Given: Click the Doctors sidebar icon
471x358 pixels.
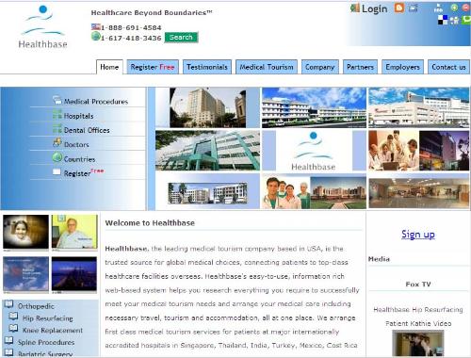Looking at the screenshot, I should point(57,143).
